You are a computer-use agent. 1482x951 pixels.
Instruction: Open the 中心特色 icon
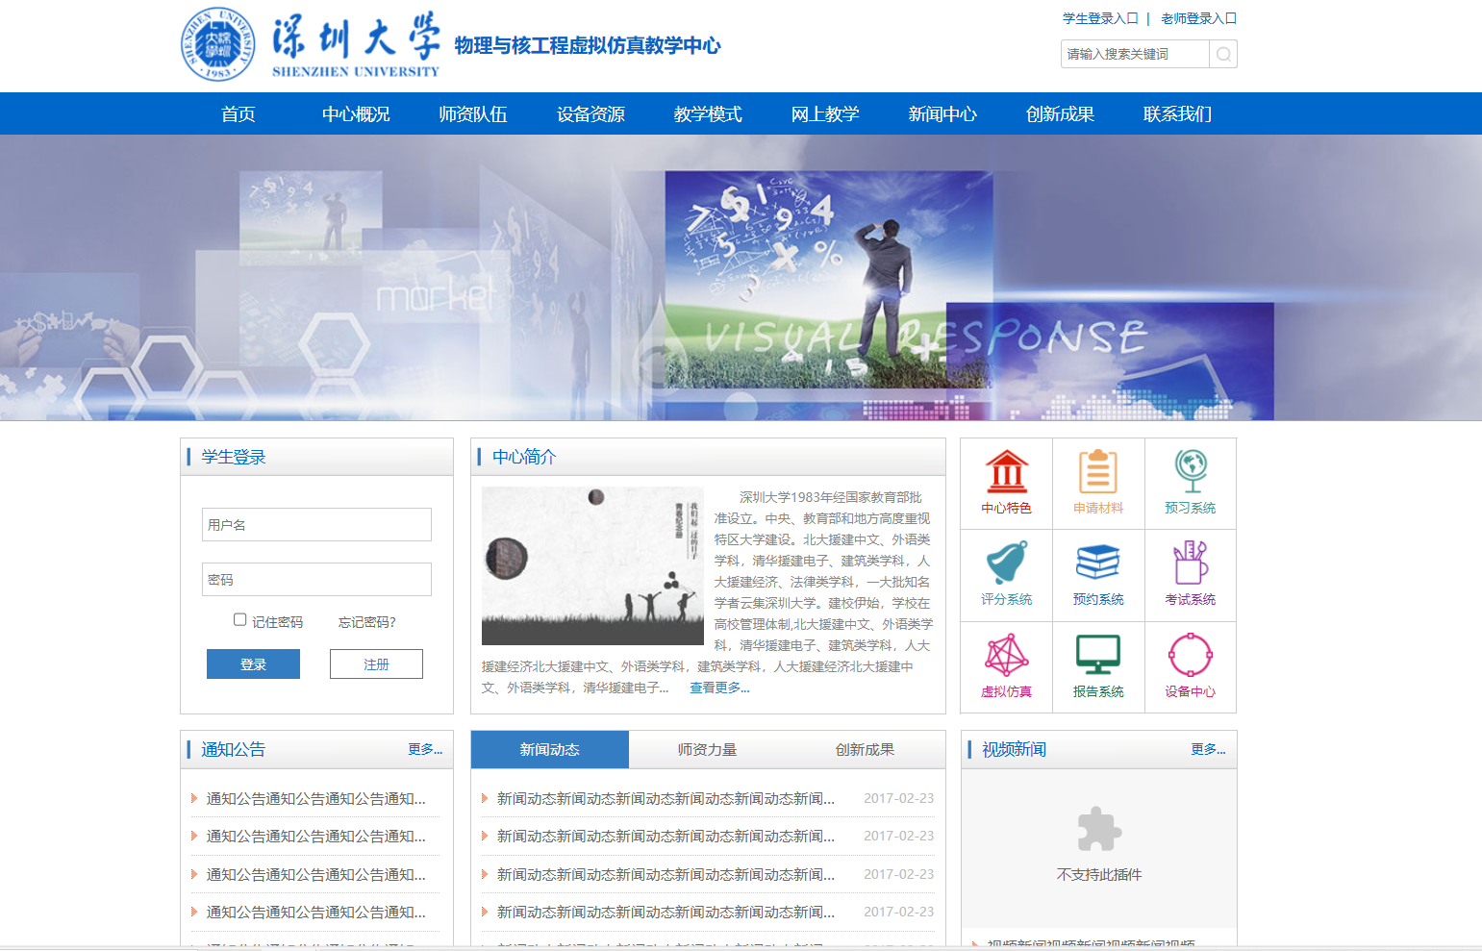pos(1006,484)
